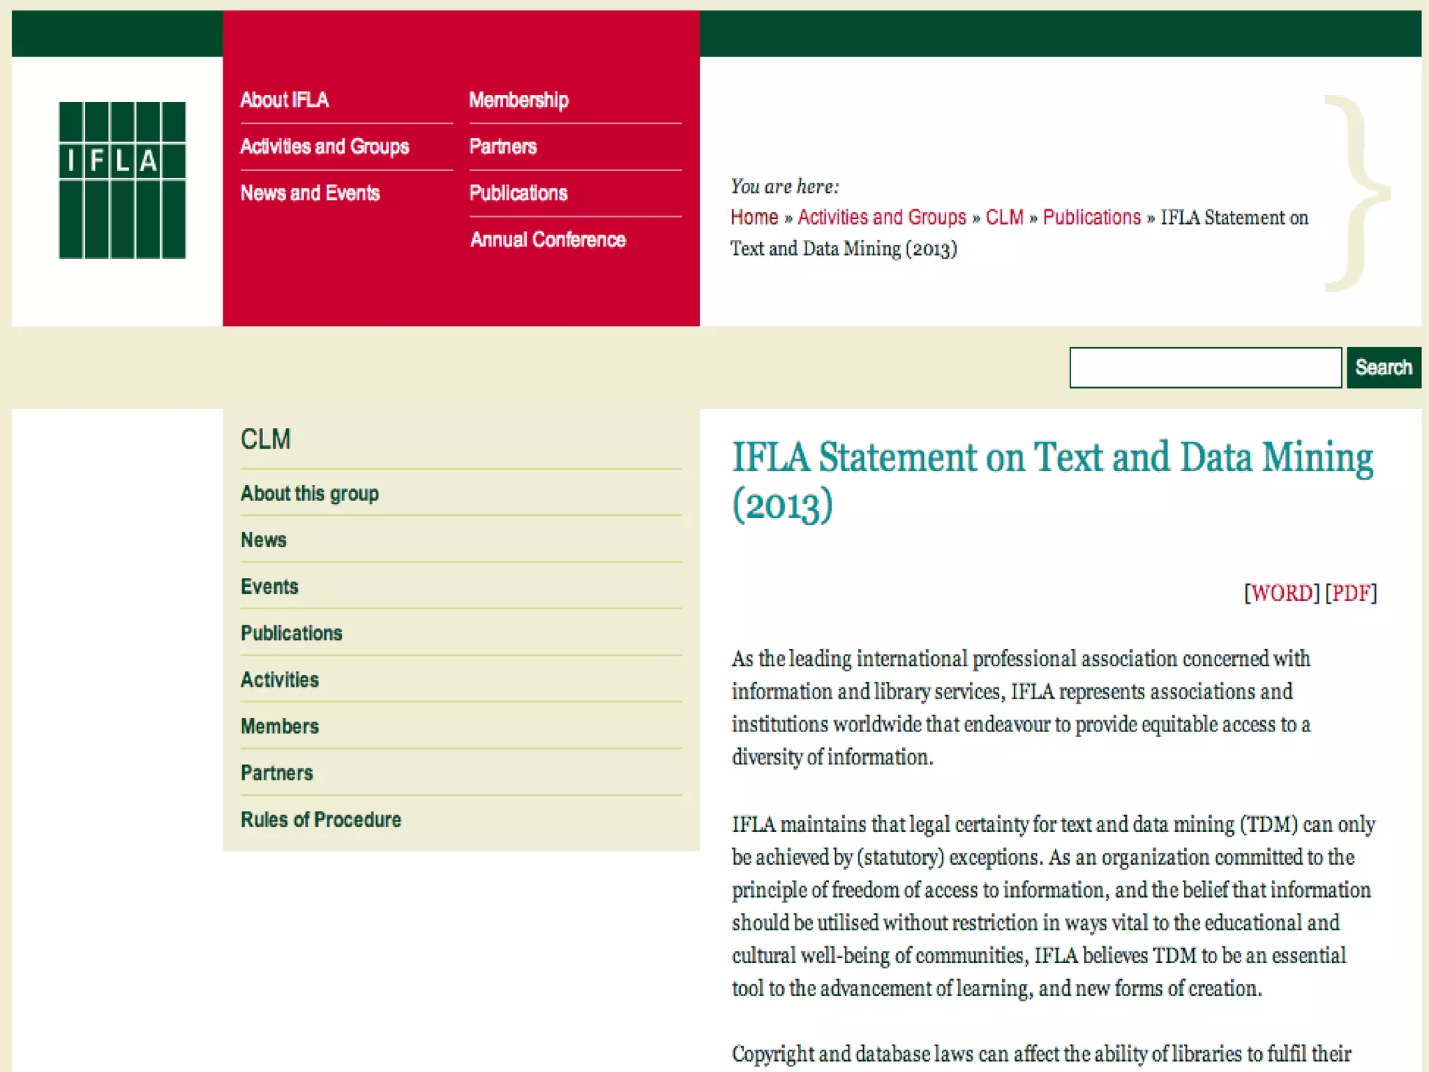Click the IFLA logo
Screen dimensions: 1429x1072
[122, 180]
